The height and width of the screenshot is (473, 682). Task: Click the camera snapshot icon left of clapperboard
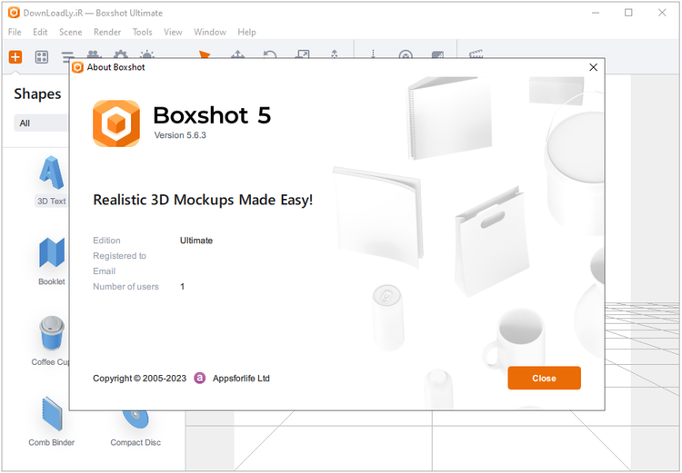(x=437, y=54)
